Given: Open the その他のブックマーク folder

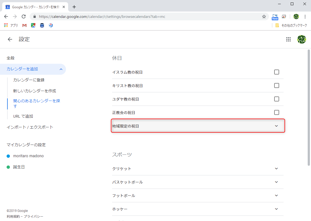Looking at the screenshot, I should (x=291, y=25).
